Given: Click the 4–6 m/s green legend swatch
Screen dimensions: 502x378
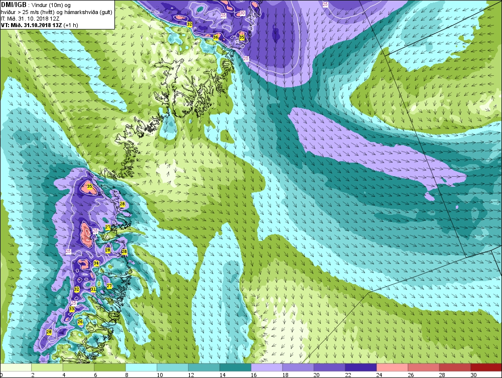Looking at the screenshot, I should click(x=78, y=367).
